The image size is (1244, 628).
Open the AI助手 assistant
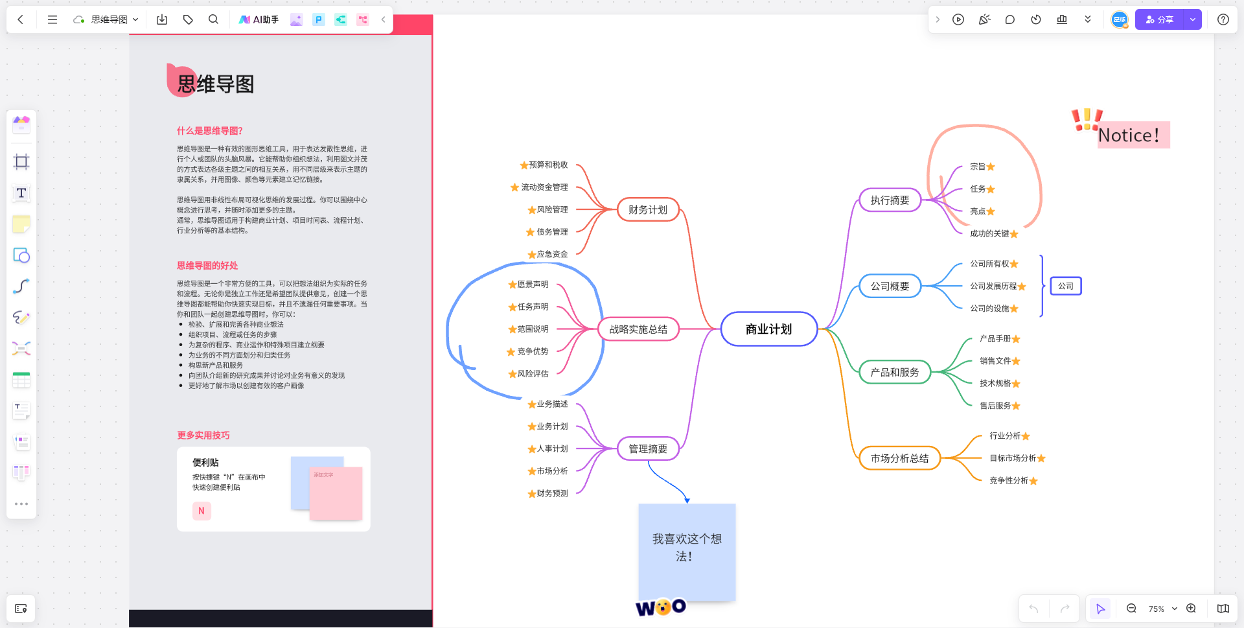point(259,19)
